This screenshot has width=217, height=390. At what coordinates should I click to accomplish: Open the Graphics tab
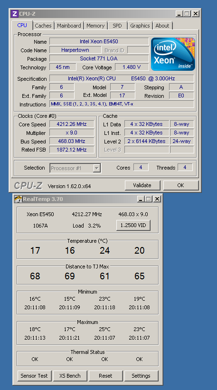(x=140, y=26)
